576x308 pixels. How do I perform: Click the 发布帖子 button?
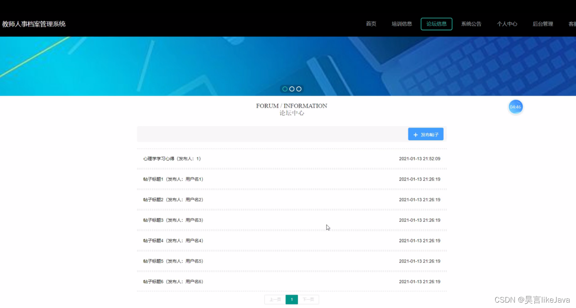426,134
